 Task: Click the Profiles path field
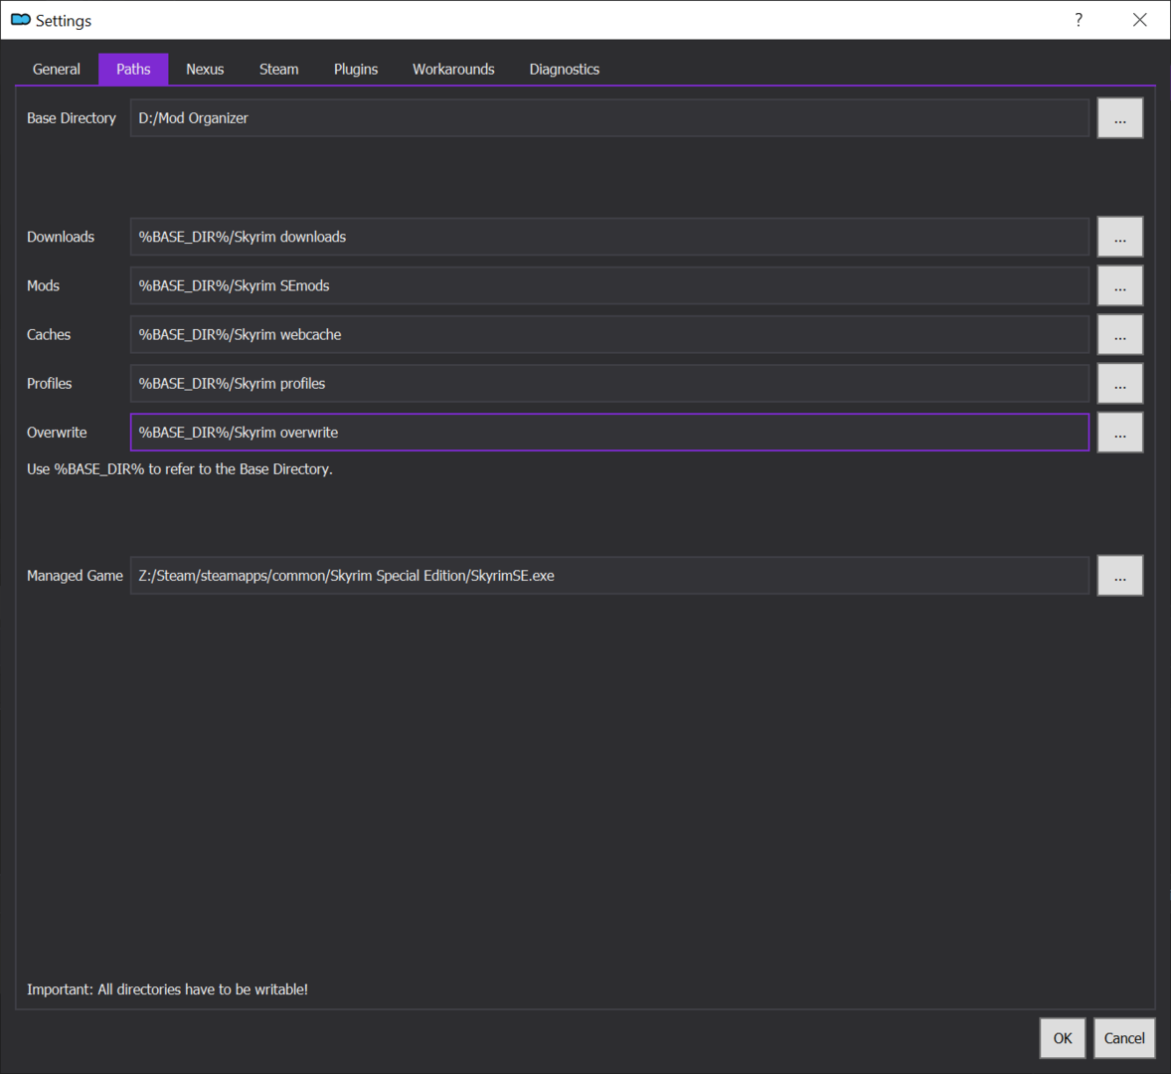tap(609, 383)
